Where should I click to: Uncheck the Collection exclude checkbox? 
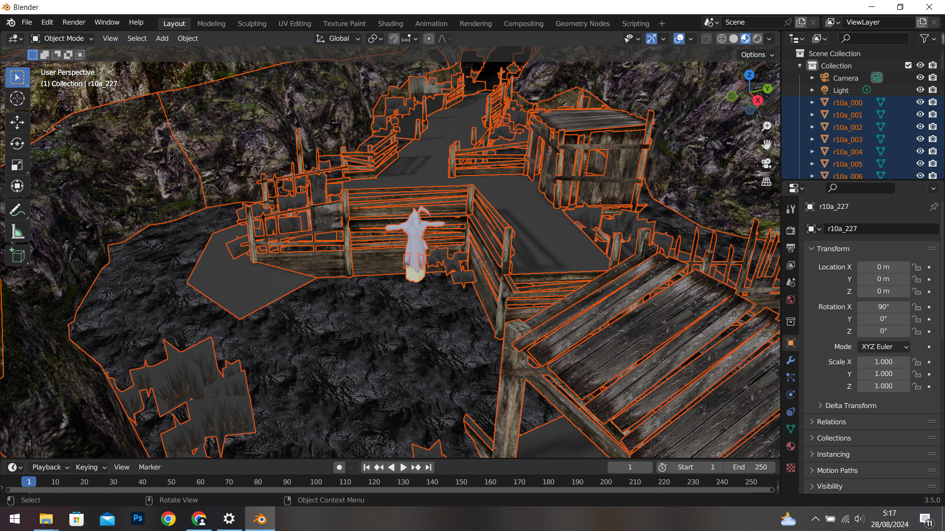click(908, 65)
